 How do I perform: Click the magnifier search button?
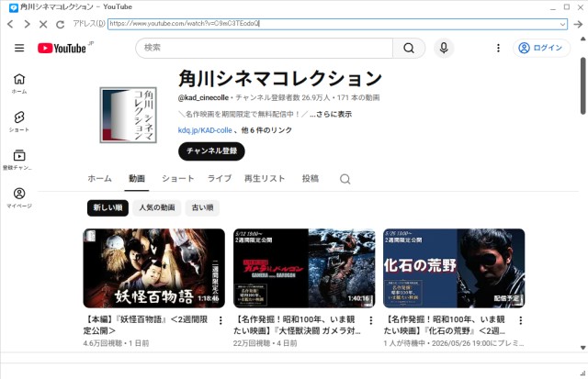409,48
